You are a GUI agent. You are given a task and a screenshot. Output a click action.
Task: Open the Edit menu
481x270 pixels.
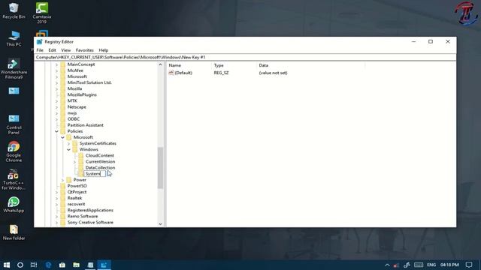point(52,50)
